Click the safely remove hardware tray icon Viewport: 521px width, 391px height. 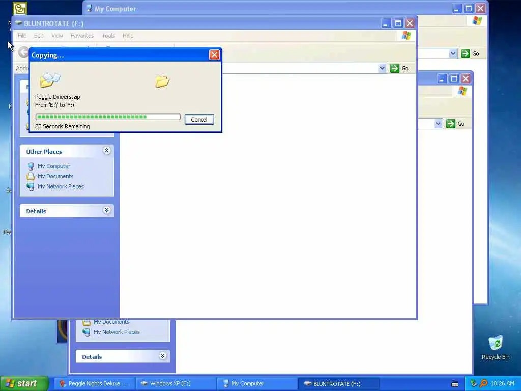pyautogui.click(x=474, y=383)
